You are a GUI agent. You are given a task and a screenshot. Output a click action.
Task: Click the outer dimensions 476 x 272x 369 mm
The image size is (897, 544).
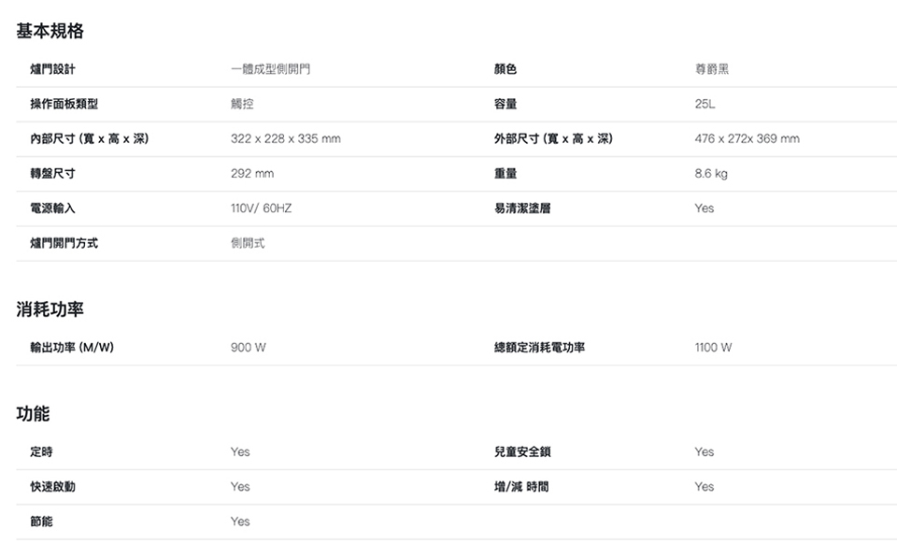(x=747, y=139)
